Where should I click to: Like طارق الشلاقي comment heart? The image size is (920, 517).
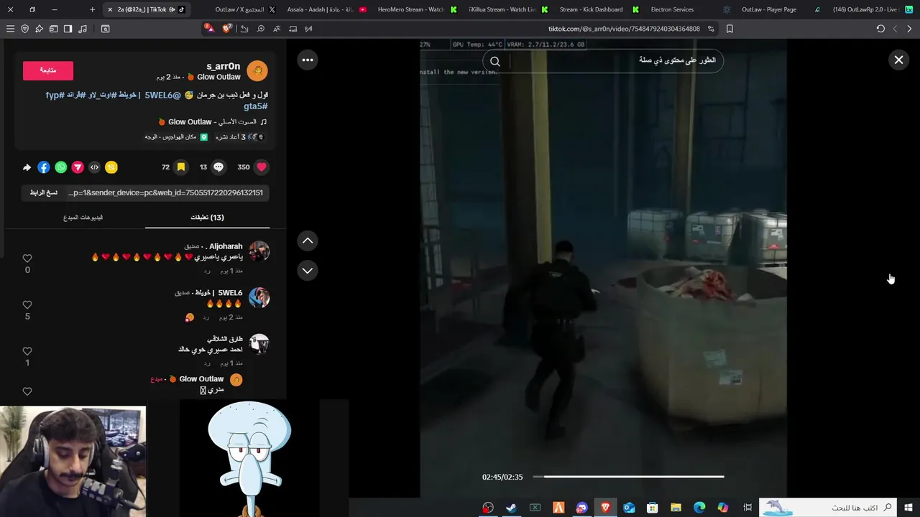point(27,352)
